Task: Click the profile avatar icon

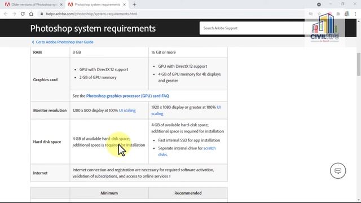Action: [x=347, y=14]
